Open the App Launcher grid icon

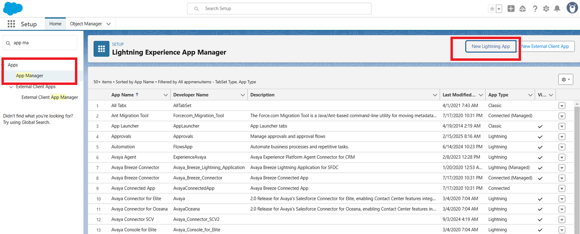click(11, 24)
